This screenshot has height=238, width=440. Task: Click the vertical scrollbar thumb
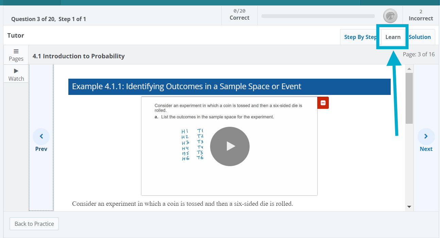click(409, 98)
